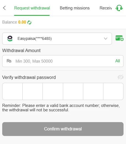Select fifth password digit box
The height and width of the screenshot is (144, 126).
coord(93,91)
